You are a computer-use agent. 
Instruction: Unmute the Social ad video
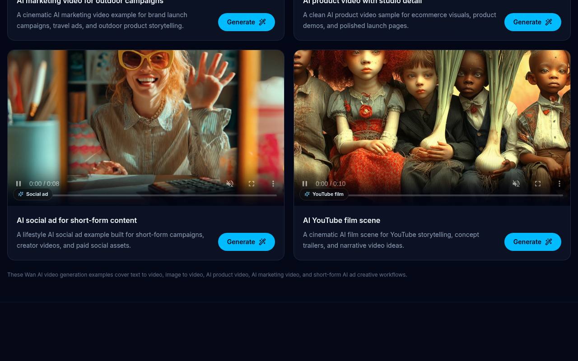click(230, 184)
